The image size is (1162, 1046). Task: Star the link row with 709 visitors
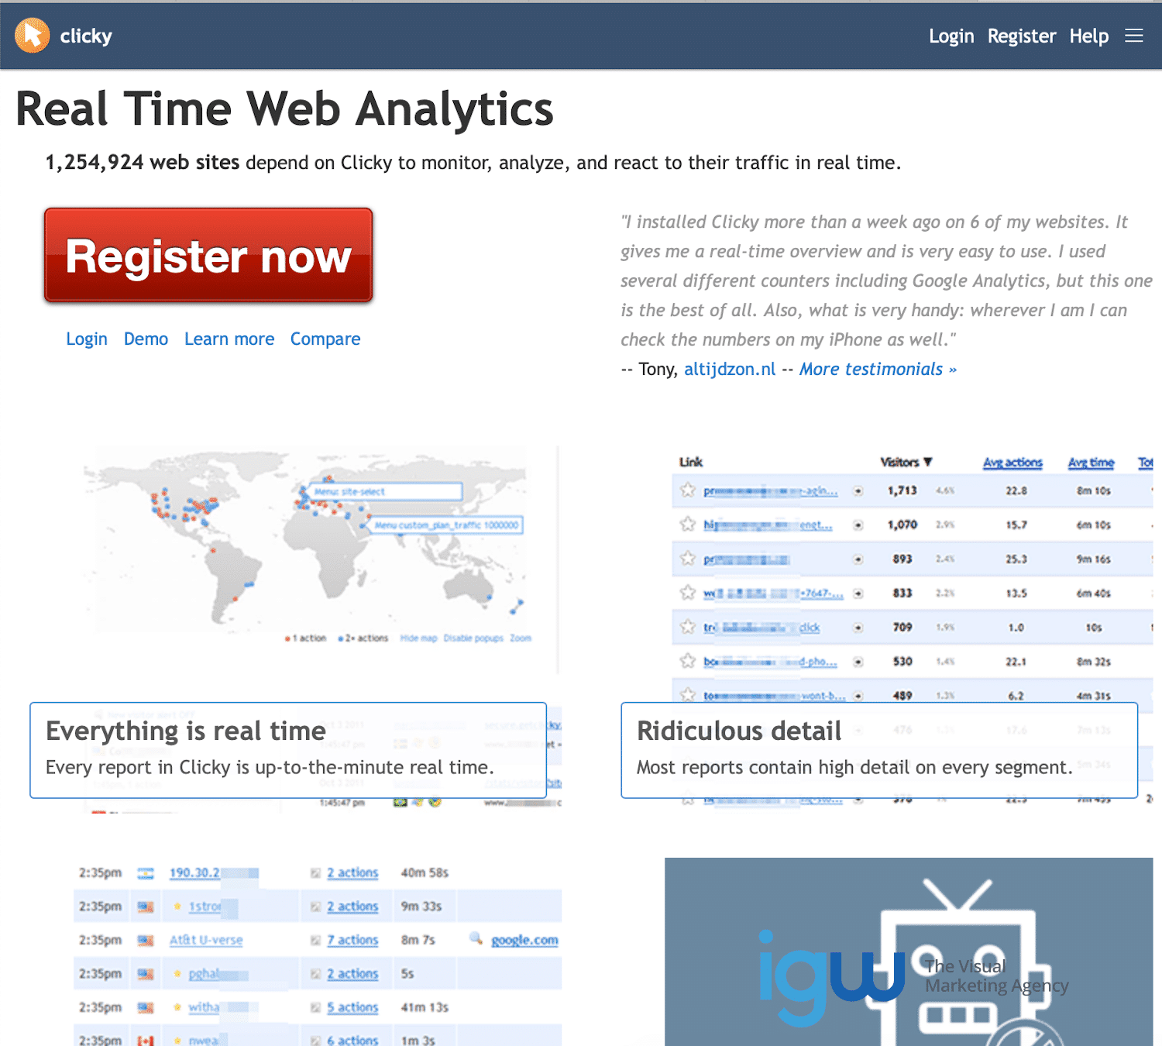tap(687, 627)
